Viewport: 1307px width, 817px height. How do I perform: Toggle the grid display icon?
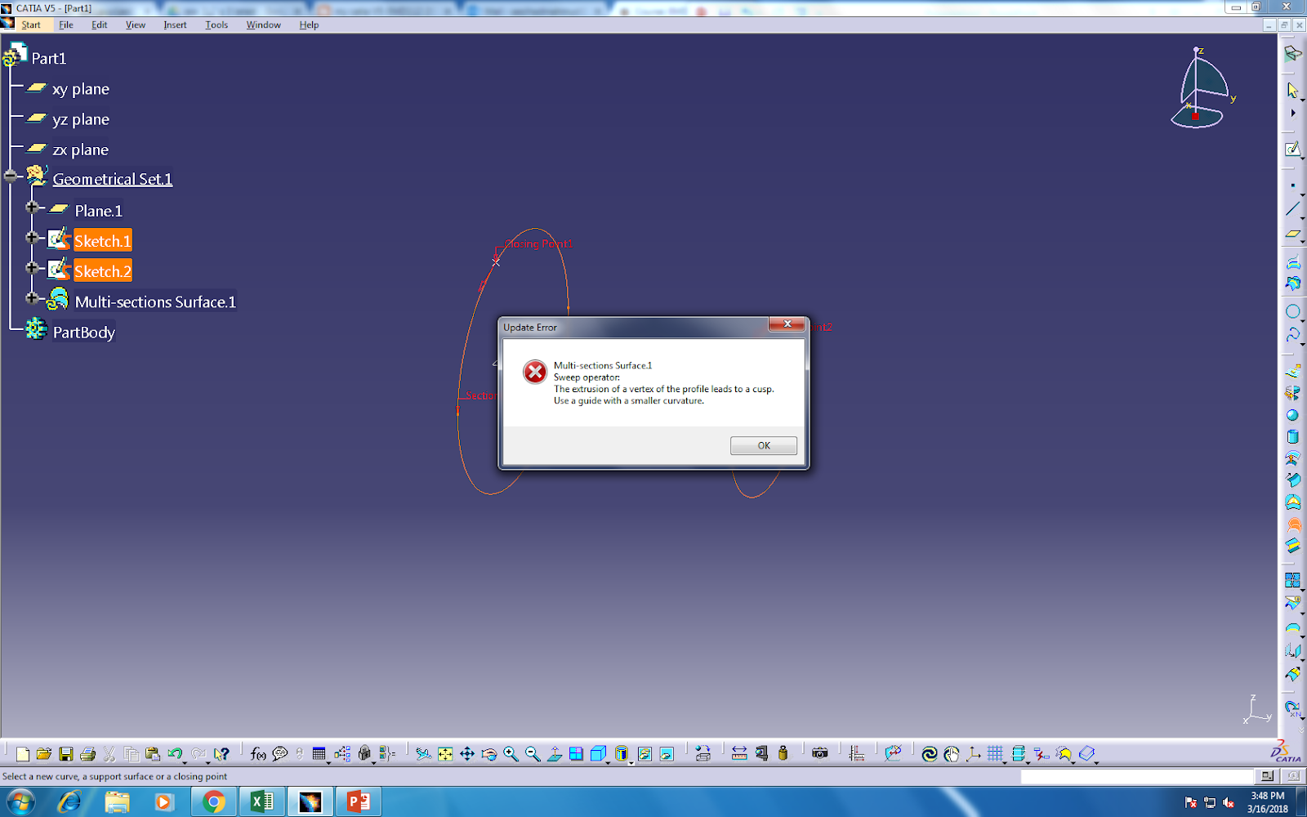(x=995, y=753)
